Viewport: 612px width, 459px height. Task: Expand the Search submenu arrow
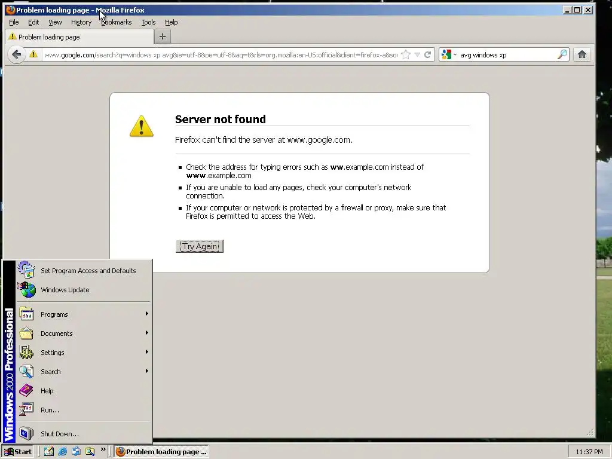click(146, 371)
